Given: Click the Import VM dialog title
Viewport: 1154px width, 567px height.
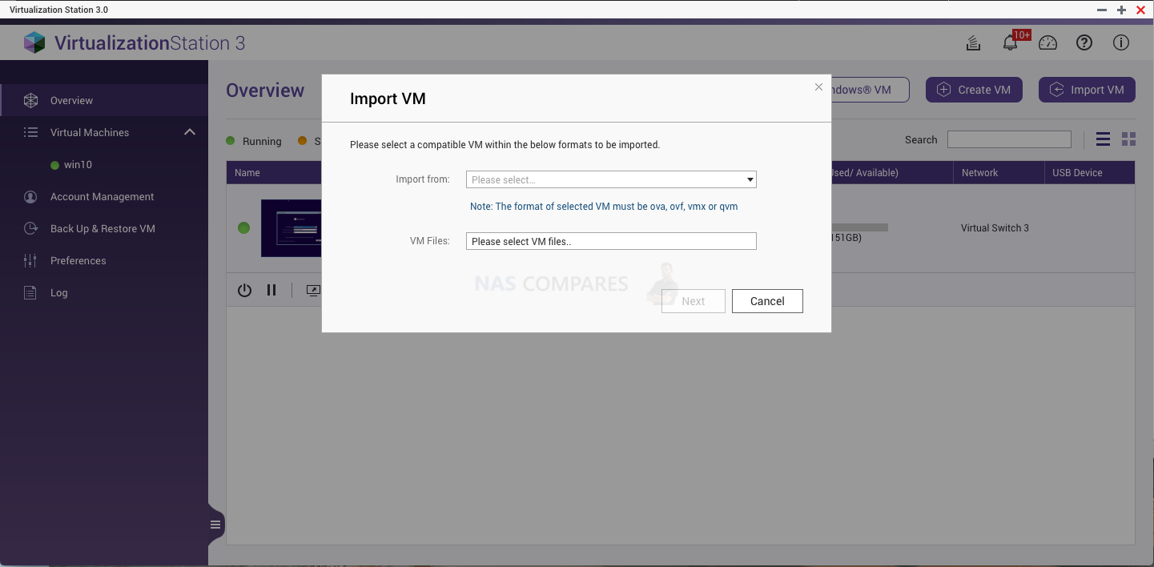Looking at the screenshot, I should pos(388,99).
